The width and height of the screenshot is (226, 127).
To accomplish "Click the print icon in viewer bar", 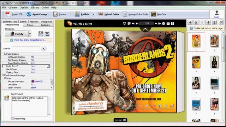I will (x=163, y=24).
